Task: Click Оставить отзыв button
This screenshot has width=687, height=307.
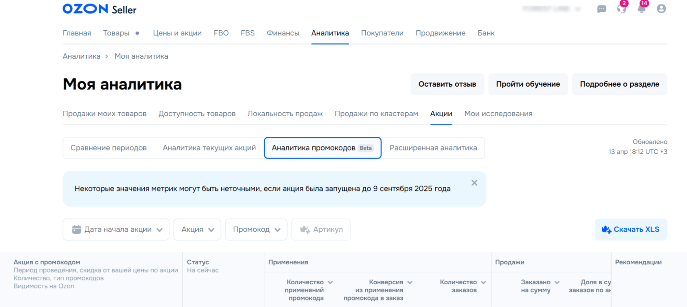Action: tap(447, 84)
